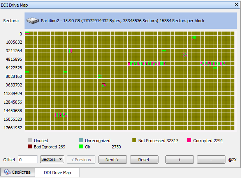Screen dimensions: 241x178
Task: Click the 'Unused' legend label
Action: 41,141
